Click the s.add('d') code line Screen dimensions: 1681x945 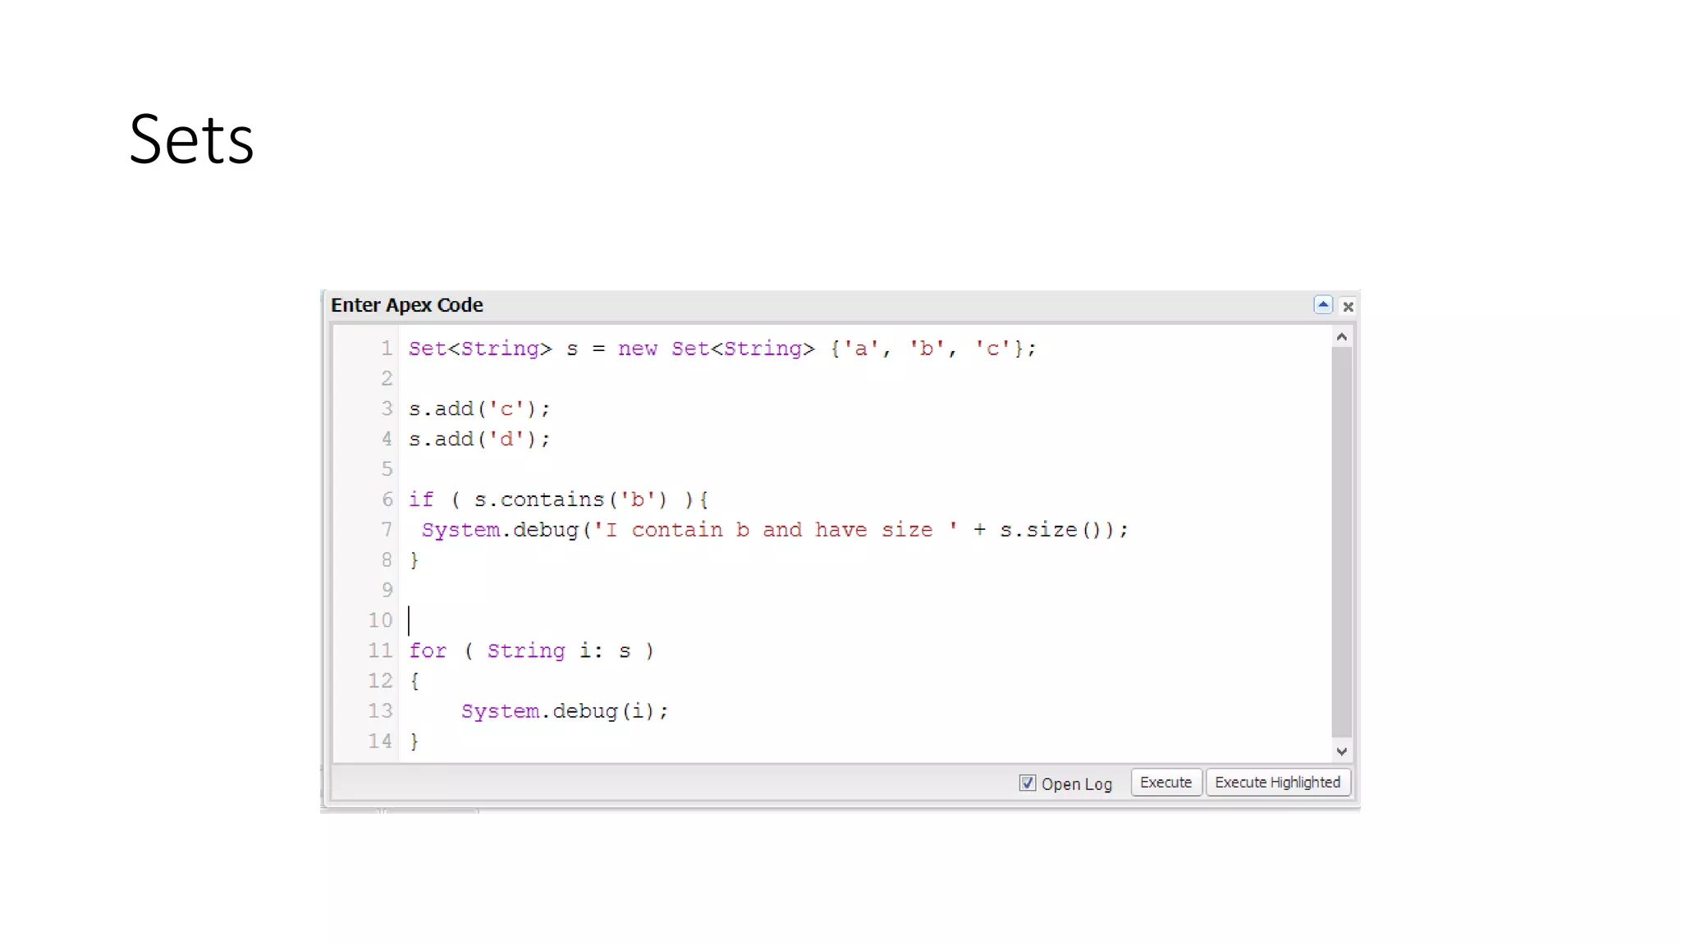479,440
